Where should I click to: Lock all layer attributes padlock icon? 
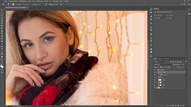pos(169,67)
